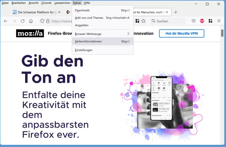This screenshot has width=226, height=147.
Task: Click the forward navigation arrow
Action: coord(14,21)
